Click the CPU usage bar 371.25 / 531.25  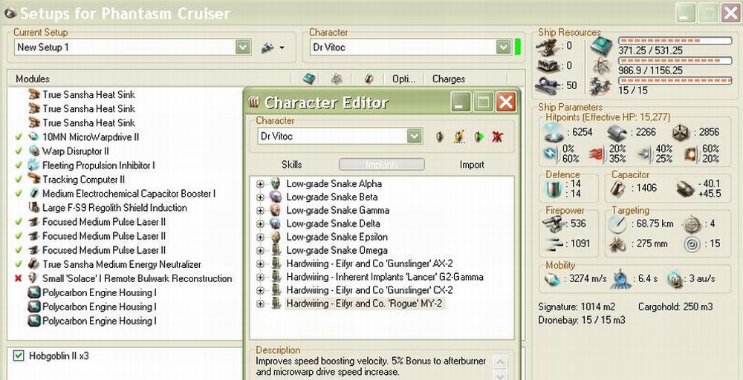point(675,41)
